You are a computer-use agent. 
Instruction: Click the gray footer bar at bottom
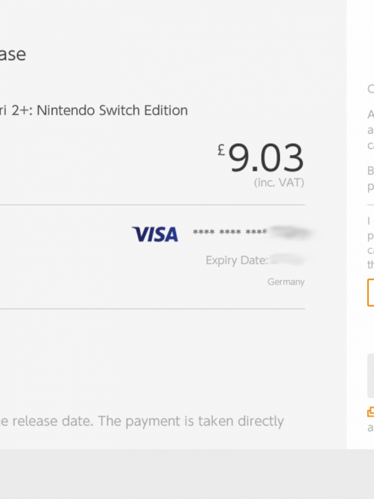pos(187,474)
